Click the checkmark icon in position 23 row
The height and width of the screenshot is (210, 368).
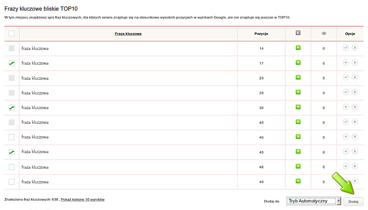coord(346,77)
